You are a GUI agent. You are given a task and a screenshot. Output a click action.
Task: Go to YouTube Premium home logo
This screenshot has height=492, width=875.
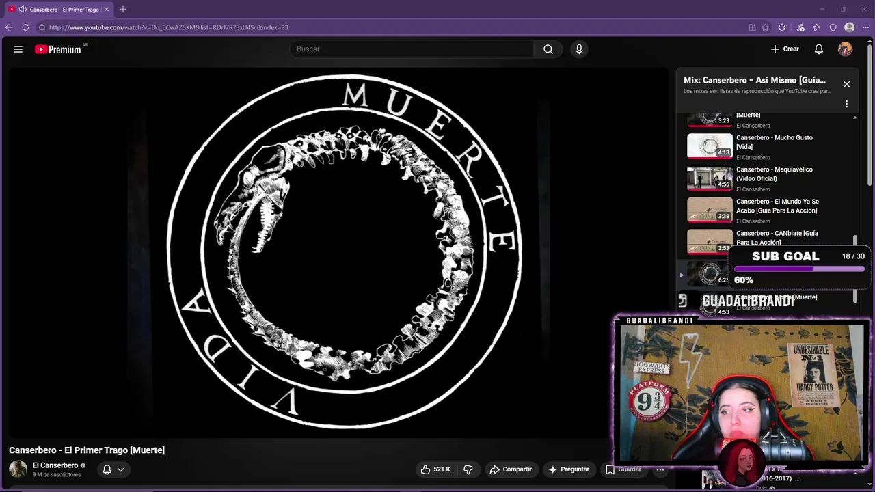pos(59,49)
